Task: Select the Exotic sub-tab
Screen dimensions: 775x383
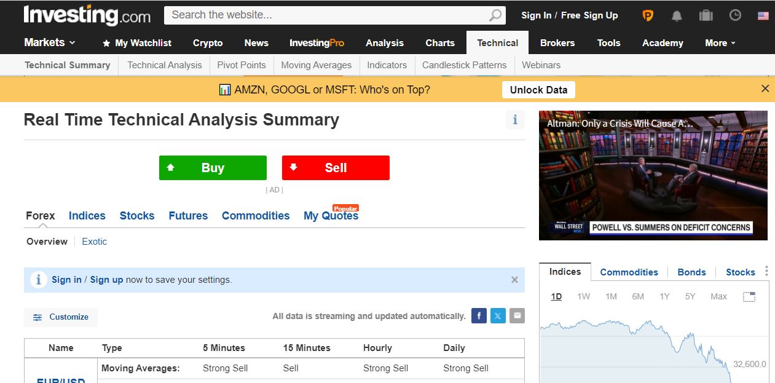Action: click(x=95, y=242)
